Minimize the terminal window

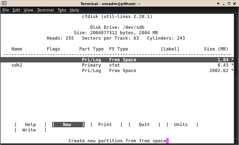(224, 3)
